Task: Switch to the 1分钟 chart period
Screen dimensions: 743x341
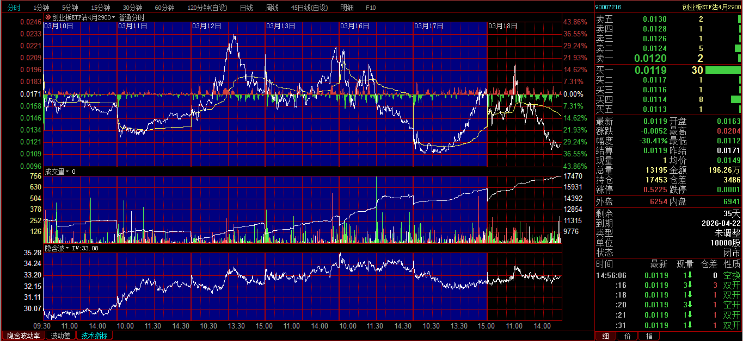Action: (41, 8)
